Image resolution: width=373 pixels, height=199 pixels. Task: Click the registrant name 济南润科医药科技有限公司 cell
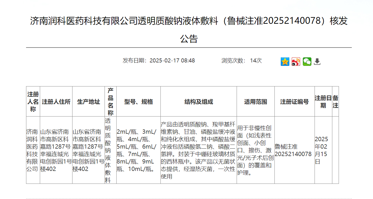coord(33,150)
